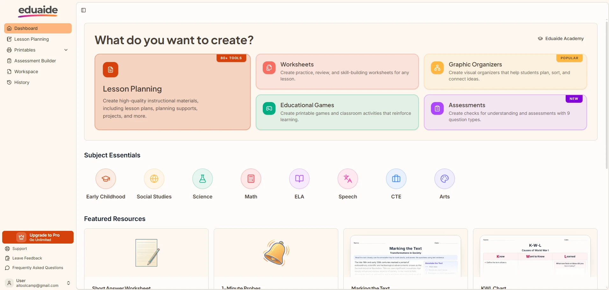This screenshot has height=290, width=609.
Task: Go to Lesson Planning in sidebar
Action: [x=38, y=39]
